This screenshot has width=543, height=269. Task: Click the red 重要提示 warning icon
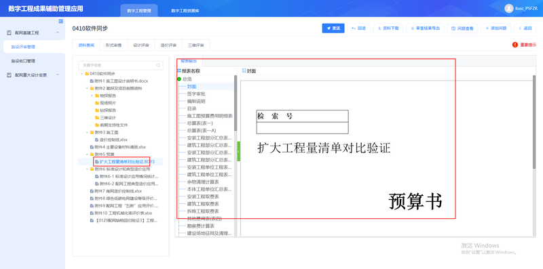pyautogui.click(x=515, y=45)
